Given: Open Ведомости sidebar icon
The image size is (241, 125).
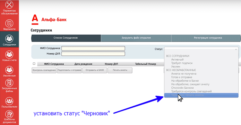Looking at the screenshot, I should pos(9,23).
